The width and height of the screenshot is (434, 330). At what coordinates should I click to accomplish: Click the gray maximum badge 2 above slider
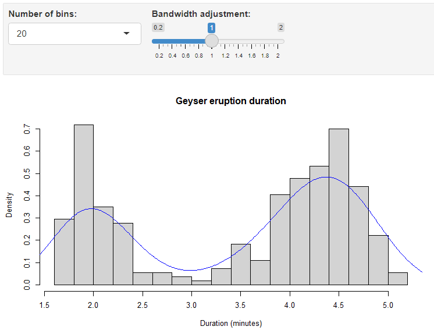[281, 27]
